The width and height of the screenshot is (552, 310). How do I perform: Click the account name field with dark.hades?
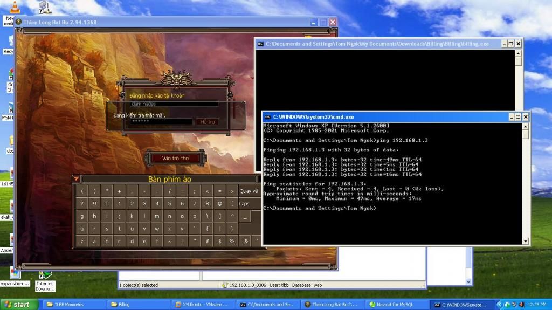click(x=174, y=104)
